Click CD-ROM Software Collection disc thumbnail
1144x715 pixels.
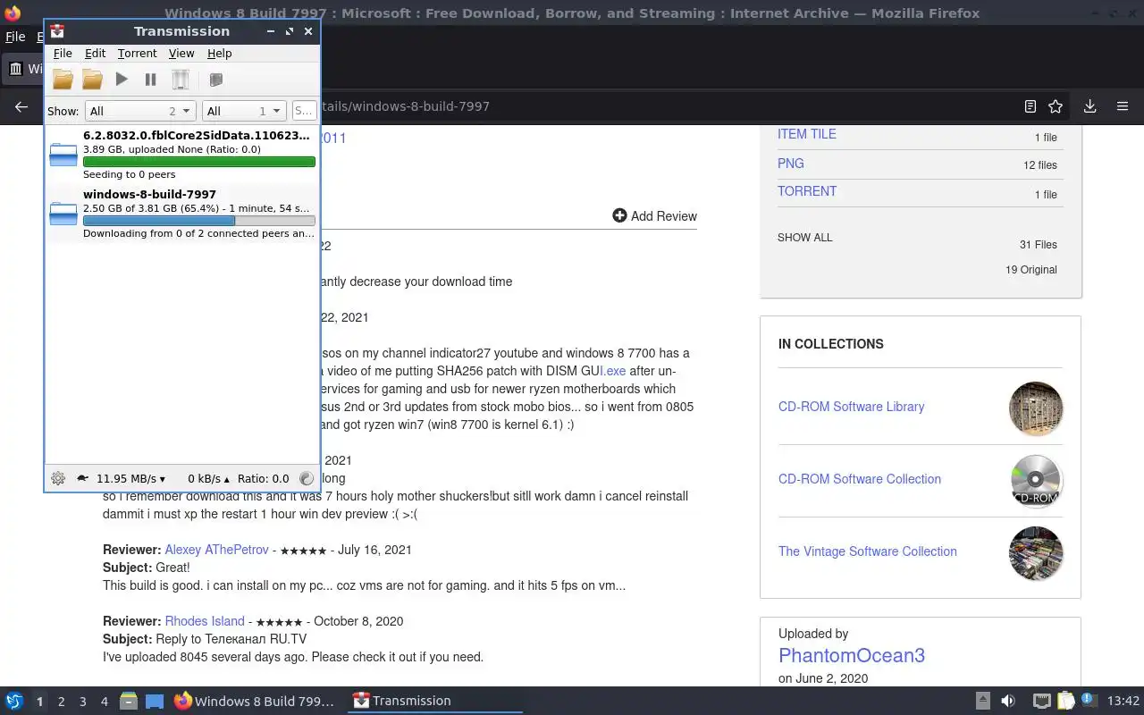[x=1036, y=481]
